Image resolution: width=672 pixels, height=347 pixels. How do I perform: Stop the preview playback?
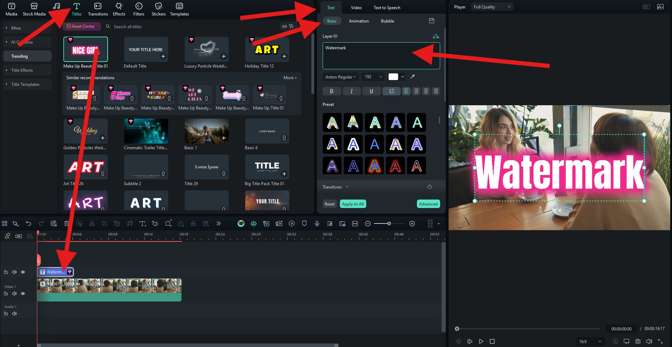(x=492, y=341)
